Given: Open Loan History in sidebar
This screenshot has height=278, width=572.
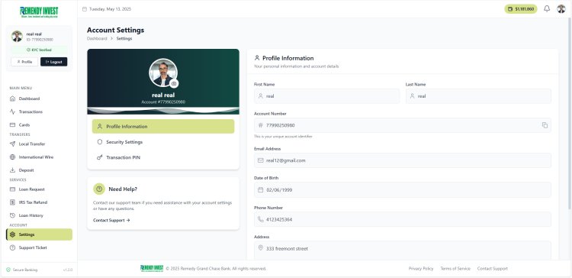Looking at the screenshot, I should point(39,215).
